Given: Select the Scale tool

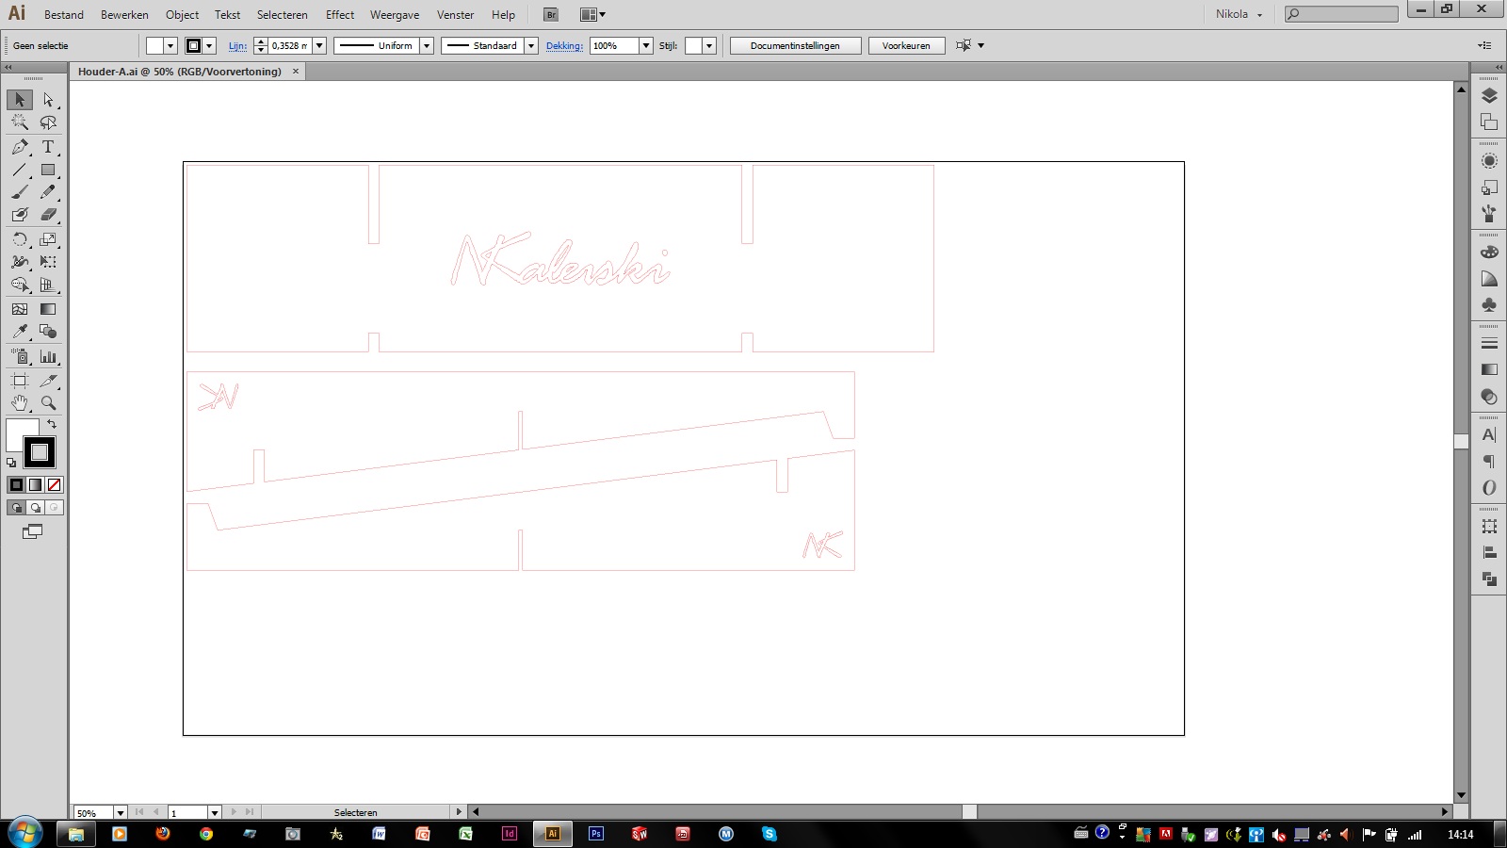Looking at the screenshot, I should click(x=48, y=239).
